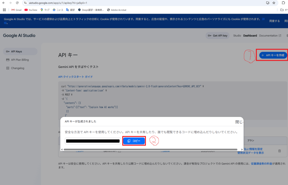This screenshot has width=288, height=185.
Task: Open the DeepL翻訳 bookmark
Action: pyautogui.click(x=91, y=10)
